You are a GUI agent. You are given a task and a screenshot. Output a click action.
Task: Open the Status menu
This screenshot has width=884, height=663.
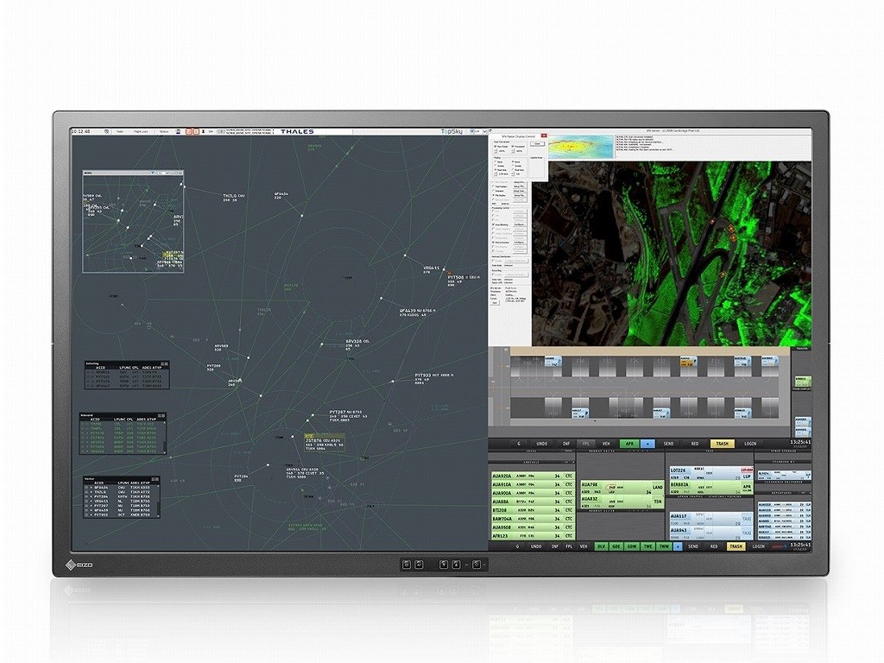click(x=164, y=131)
